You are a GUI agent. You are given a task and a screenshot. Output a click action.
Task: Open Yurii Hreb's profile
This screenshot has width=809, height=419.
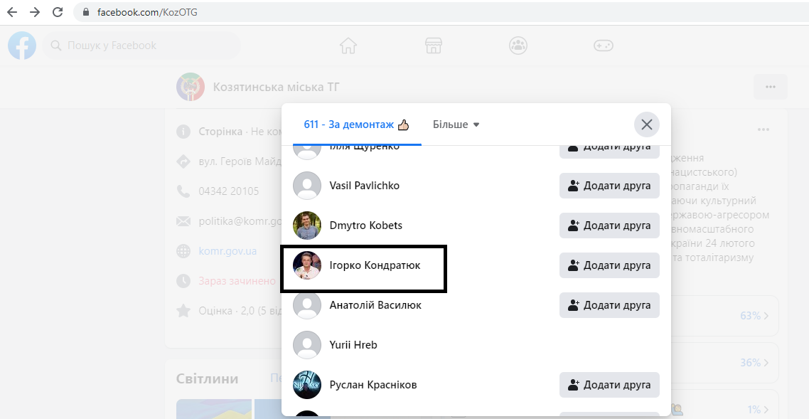pos(353,345)
